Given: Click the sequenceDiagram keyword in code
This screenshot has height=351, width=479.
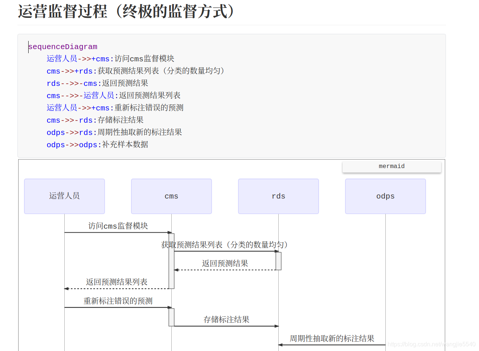Looking at the screenshot, I should point(63,47).
